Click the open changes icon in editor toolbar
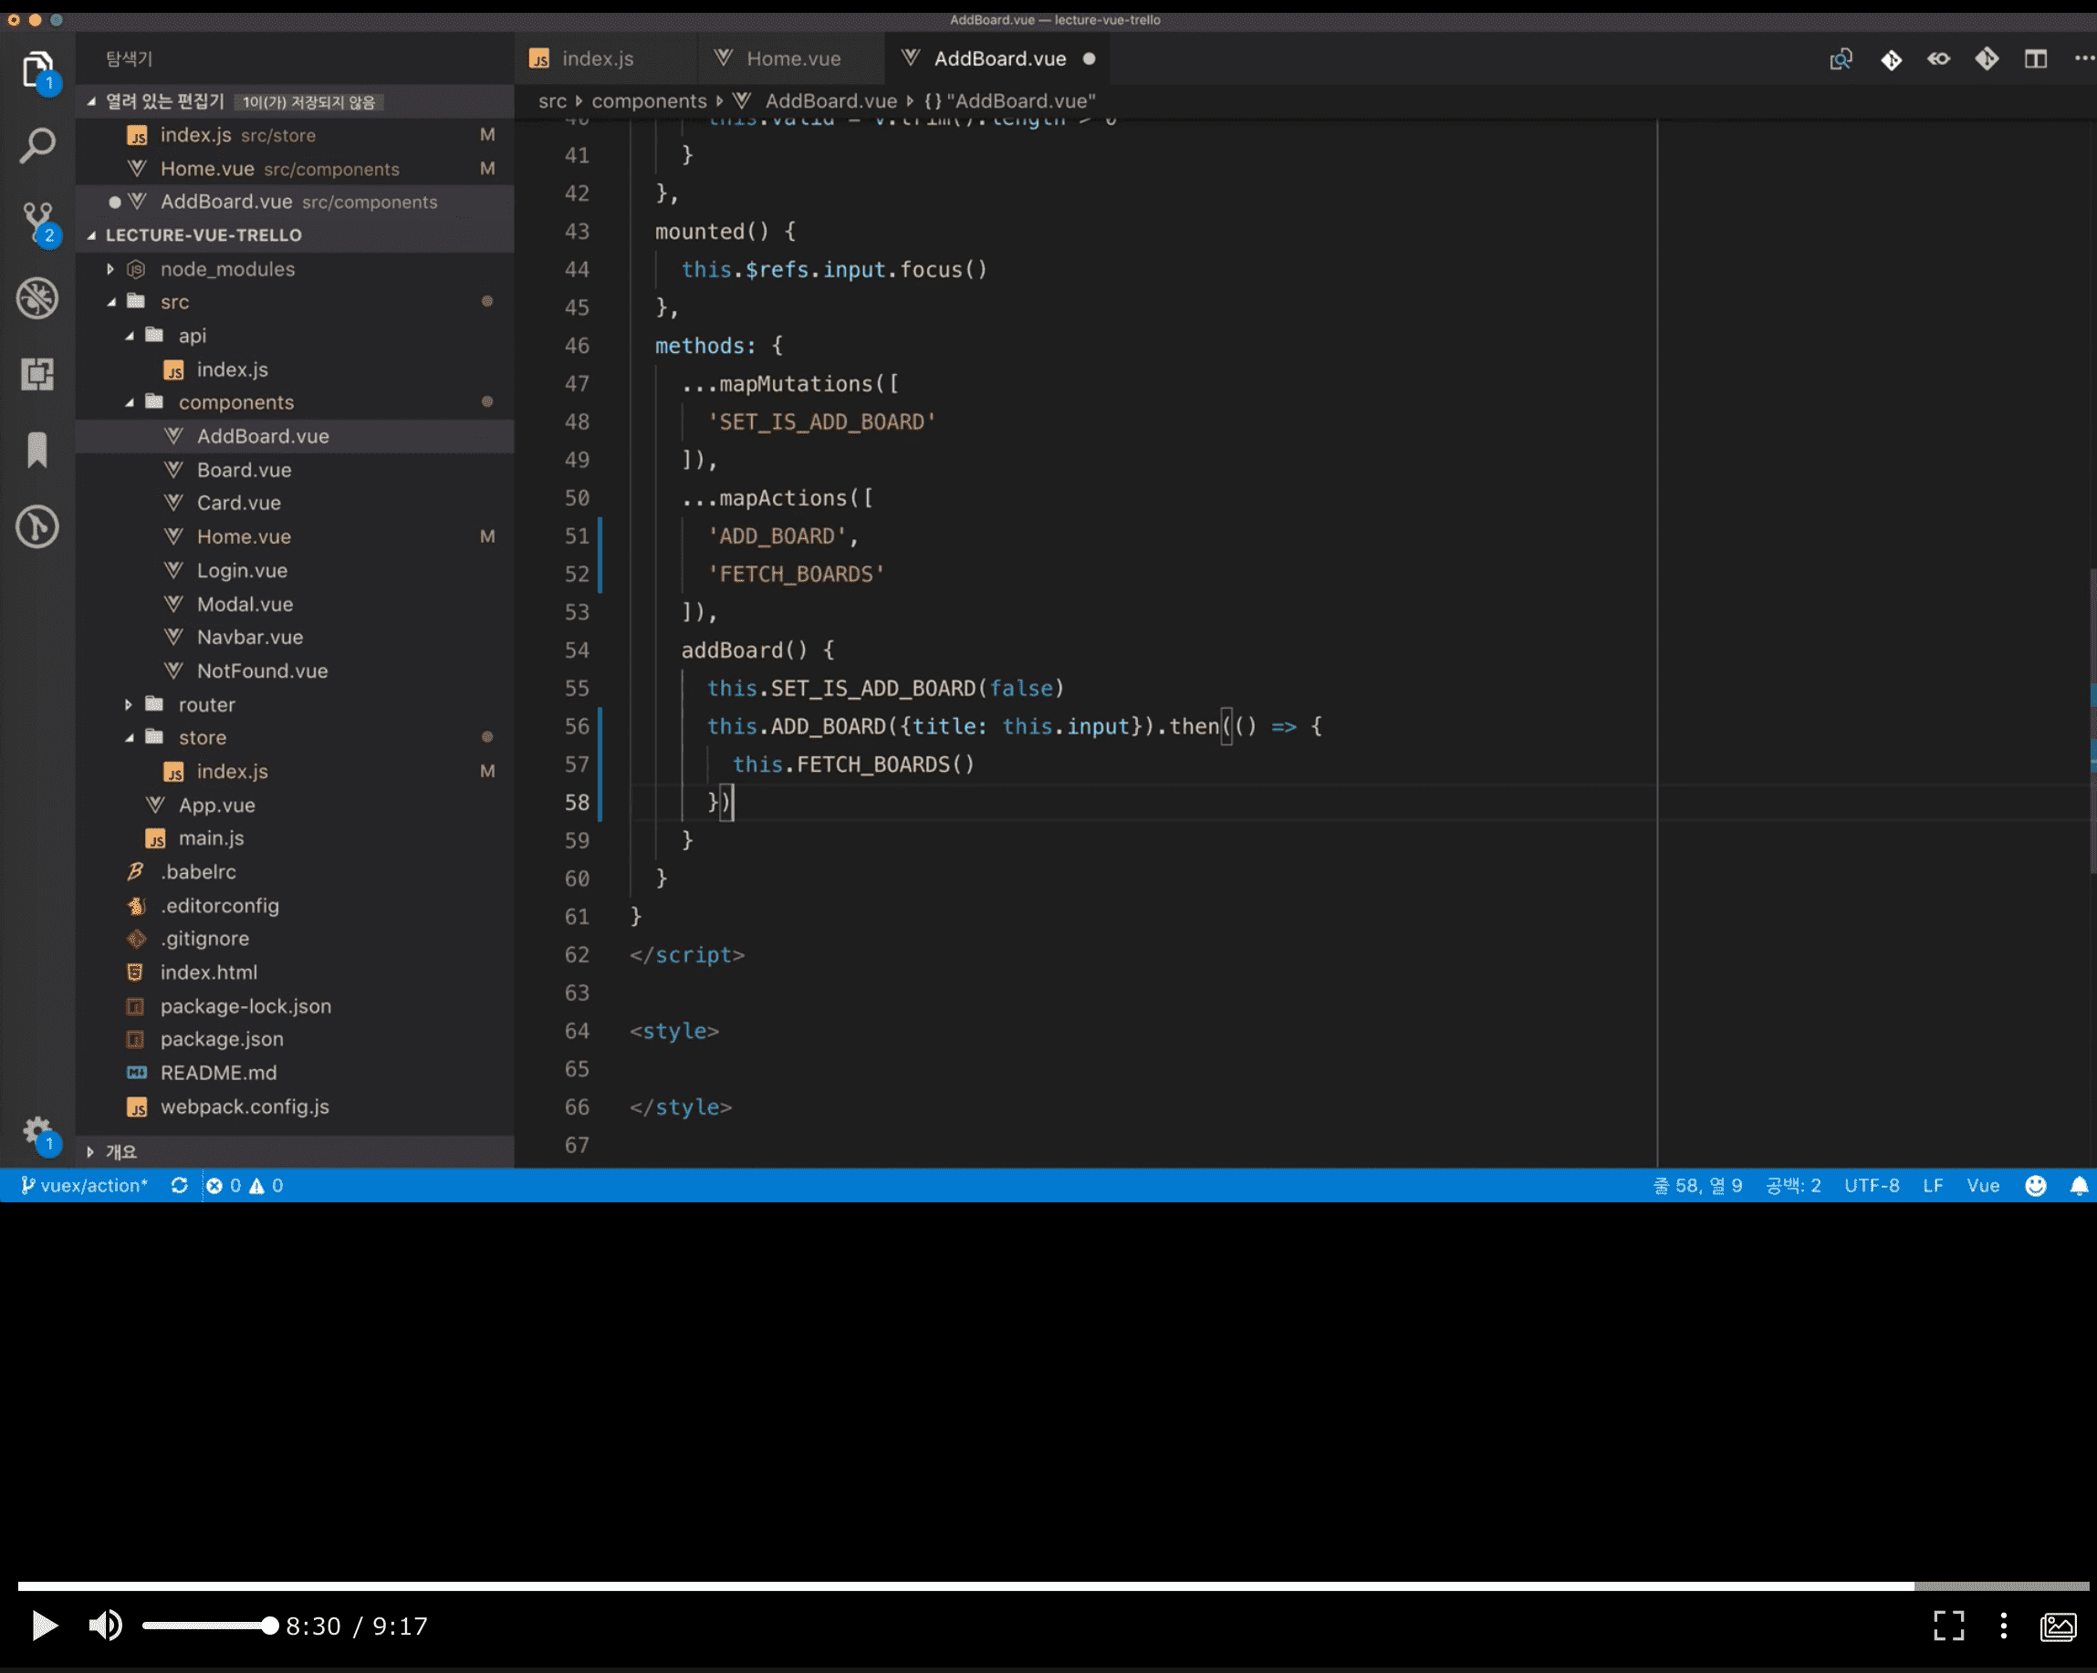 tap(1841, 59)
